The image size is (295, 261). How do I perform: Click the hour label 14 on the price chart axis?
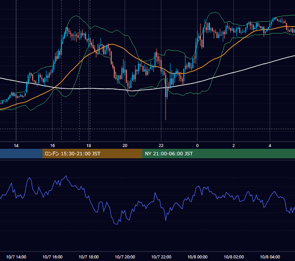[16, 145]
